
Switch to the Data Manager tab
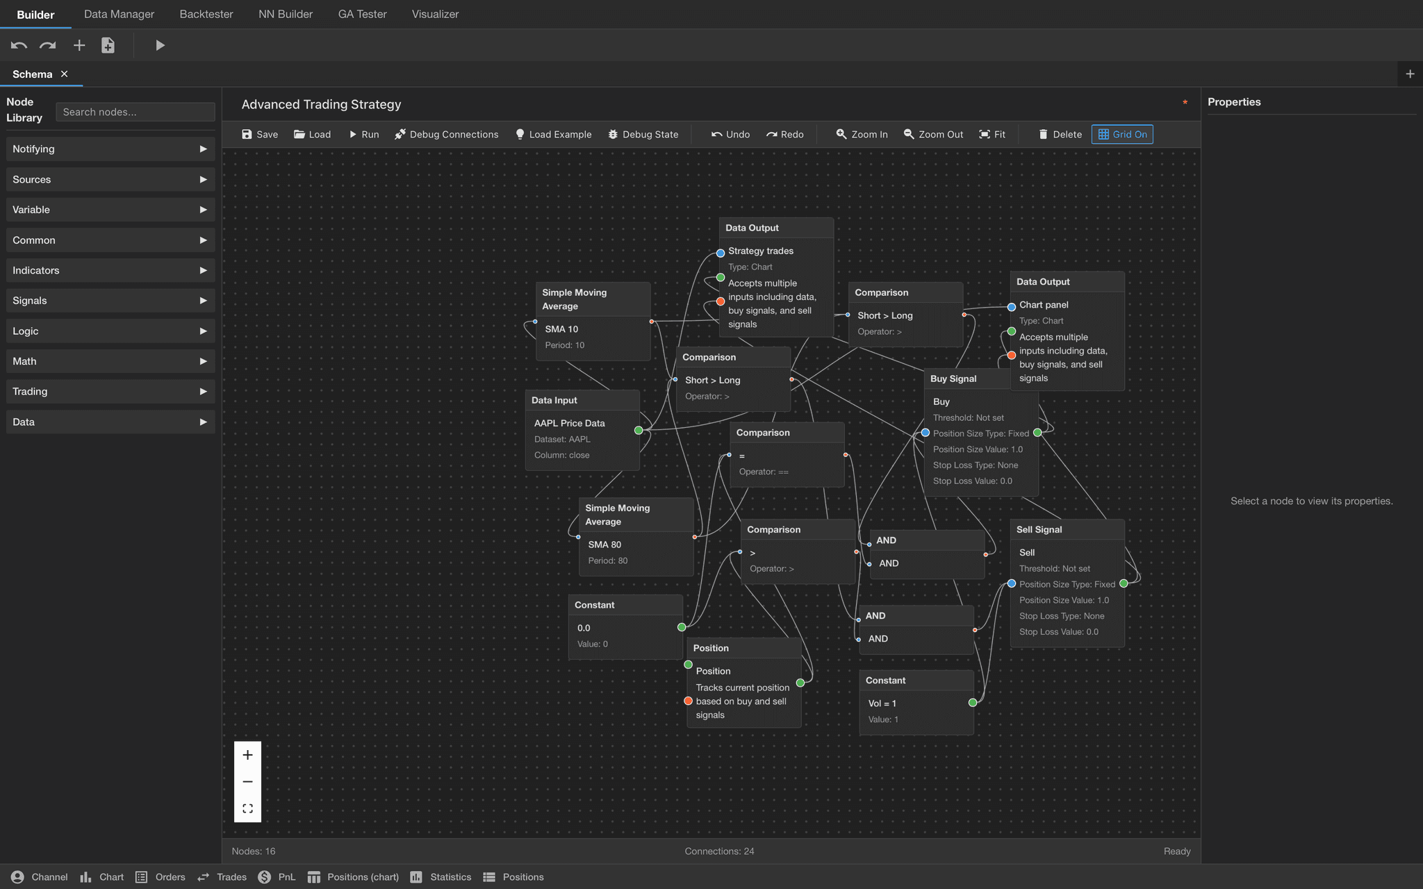pyautogui.click(x=119, y=14)
